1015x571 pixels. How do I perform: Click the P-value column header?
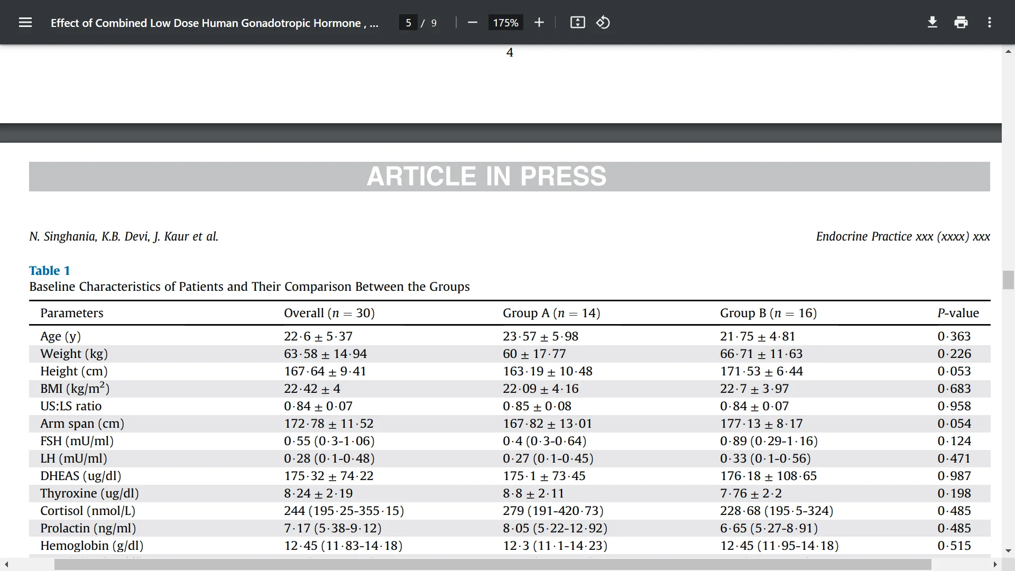click(958, 313)
